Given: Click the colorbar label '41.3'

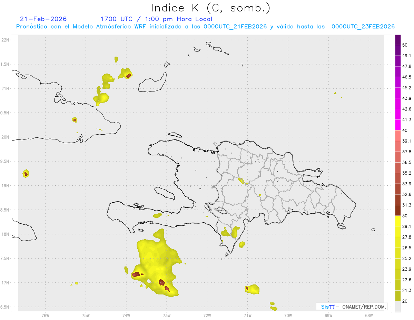Looking at the screenshot, I should click(x=407, y=120).
